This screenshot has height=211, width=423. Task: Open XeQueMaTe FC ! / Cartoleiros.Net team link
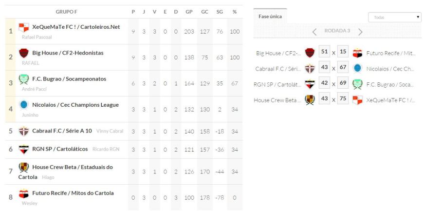pyautogui.click(x=76, y=27)
